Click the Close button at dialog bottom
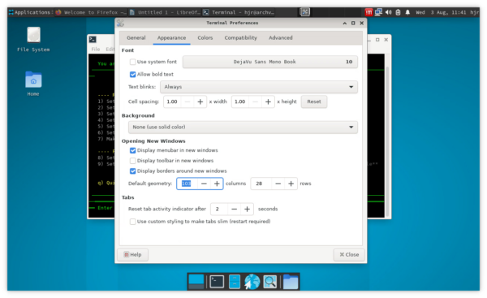Image resolution: width=487 pixels, height=298 pixels. pos(349,255)
